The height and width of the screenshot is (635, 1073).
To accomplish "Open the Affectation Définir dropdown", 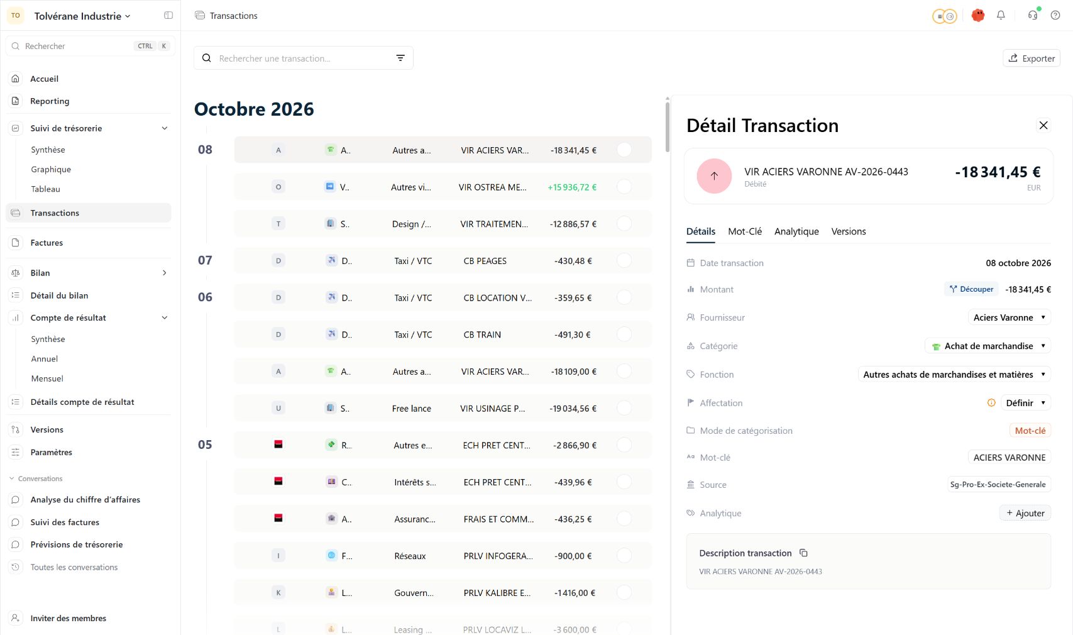I will [1026, 403].
